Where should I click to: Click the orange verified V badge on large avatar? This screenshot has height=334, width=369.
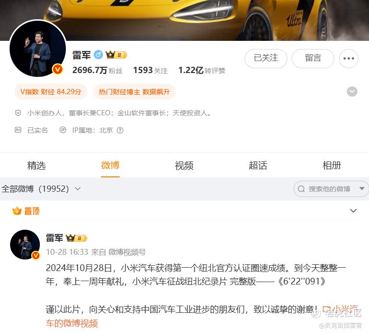58,69
